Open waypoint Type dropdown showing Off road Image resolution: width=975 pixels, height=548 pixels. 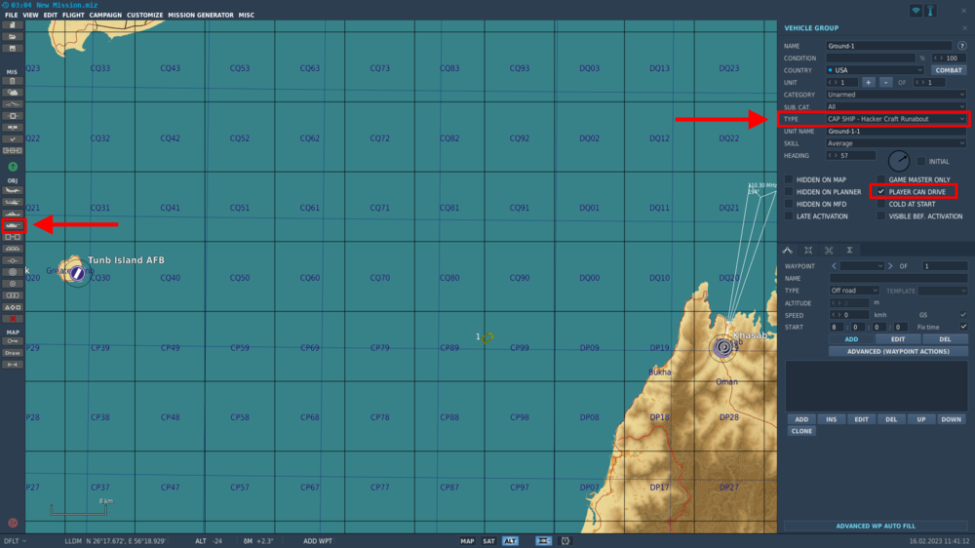(854, 291)
